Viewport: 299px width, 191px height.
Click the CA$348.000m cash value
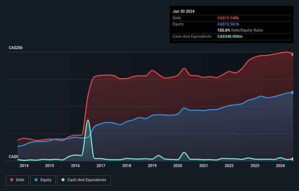(x=230, y=36)
